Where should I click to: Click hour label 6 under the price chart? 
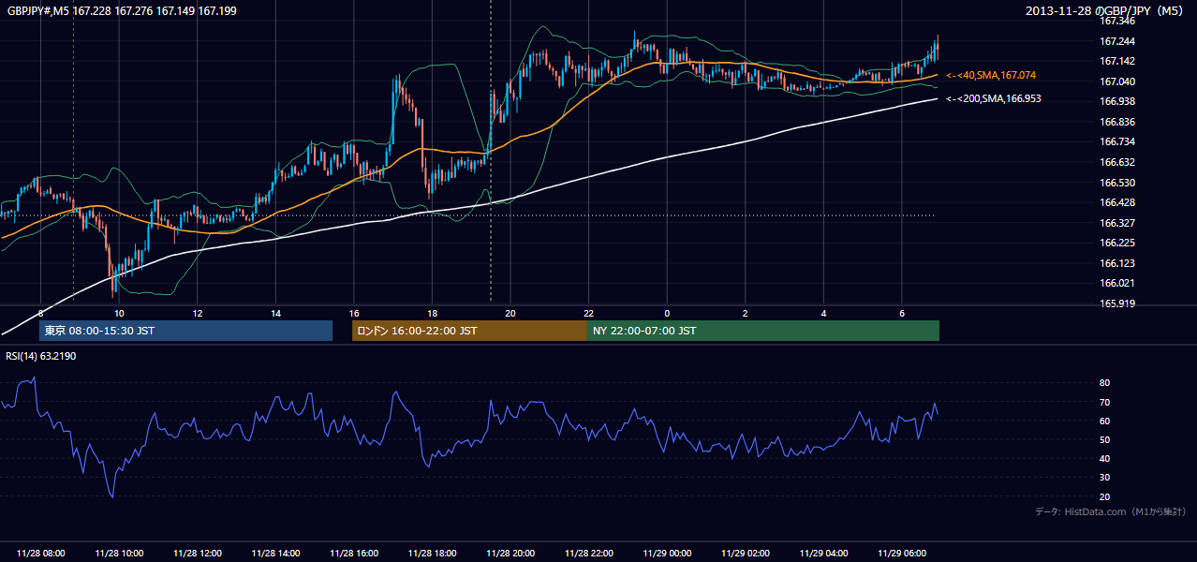coord(902,313)
